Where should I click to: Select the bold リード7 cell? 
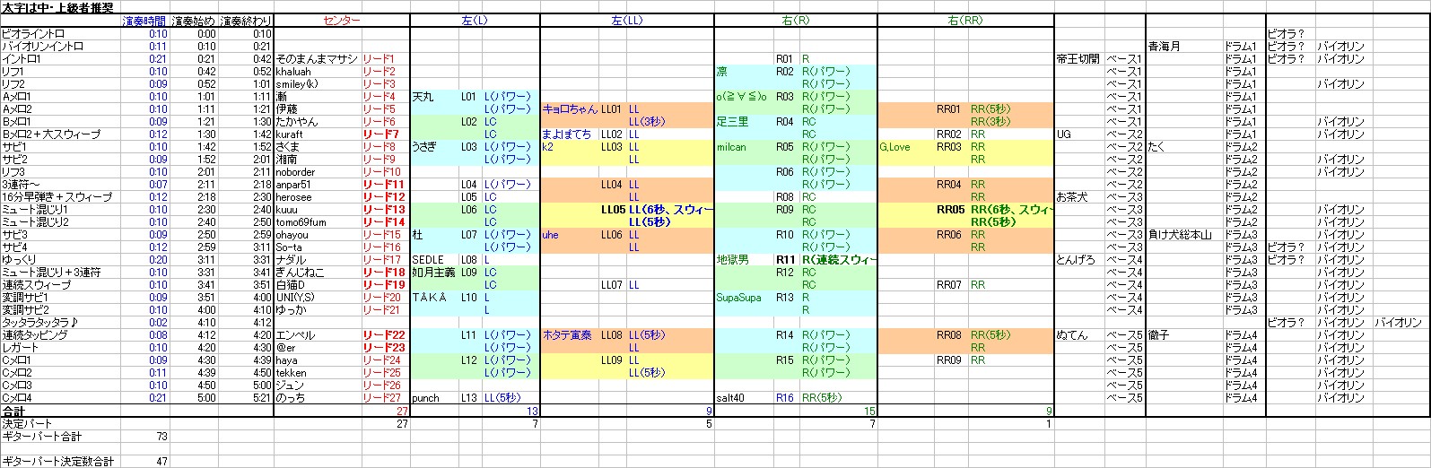point(385,134)
